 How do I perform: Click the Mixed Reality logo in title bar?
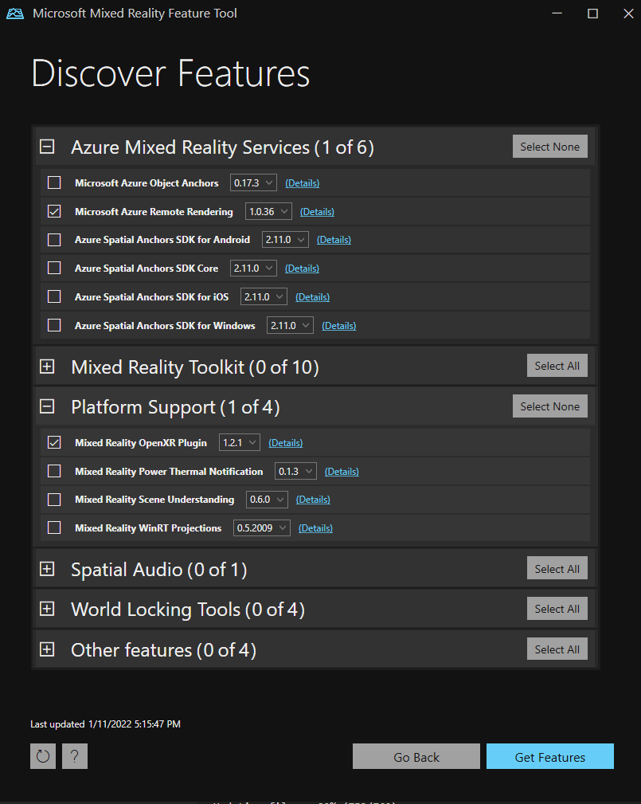click(x=14, y=13)
